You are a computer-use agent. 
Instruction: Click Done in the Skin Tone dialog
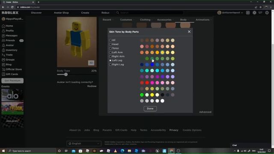[150, 109]
